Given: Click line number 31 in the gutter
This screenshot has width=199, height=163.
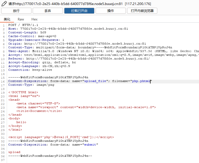Looking at the screenshot, I should [3, 138].
